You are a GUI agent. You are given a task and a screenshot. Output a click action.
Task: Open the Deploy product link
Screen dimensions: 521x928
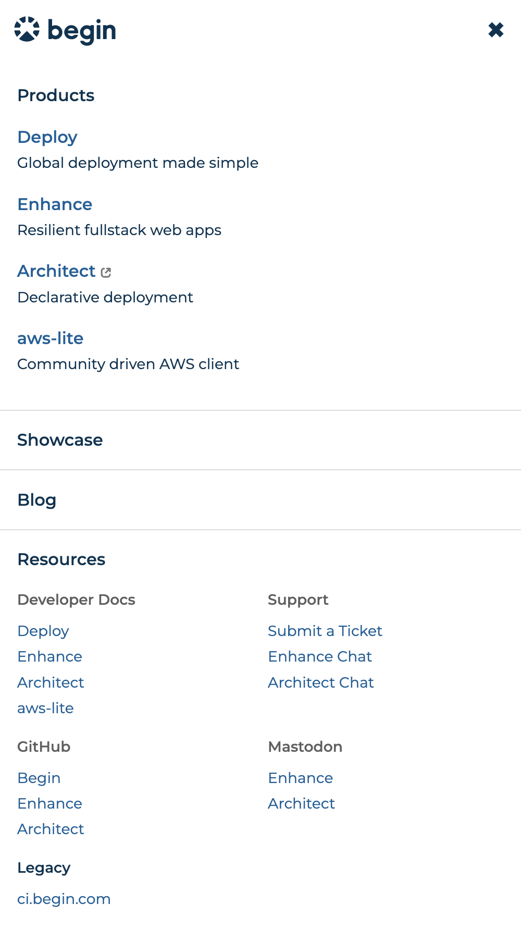(x=47, y=137)
